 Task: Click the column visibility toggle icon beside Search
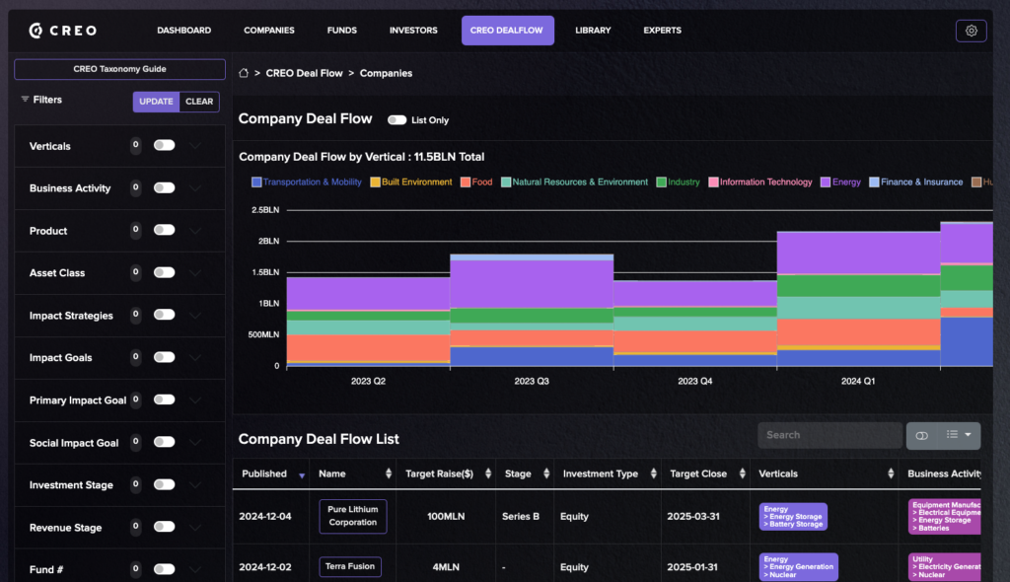coord(922,436)
